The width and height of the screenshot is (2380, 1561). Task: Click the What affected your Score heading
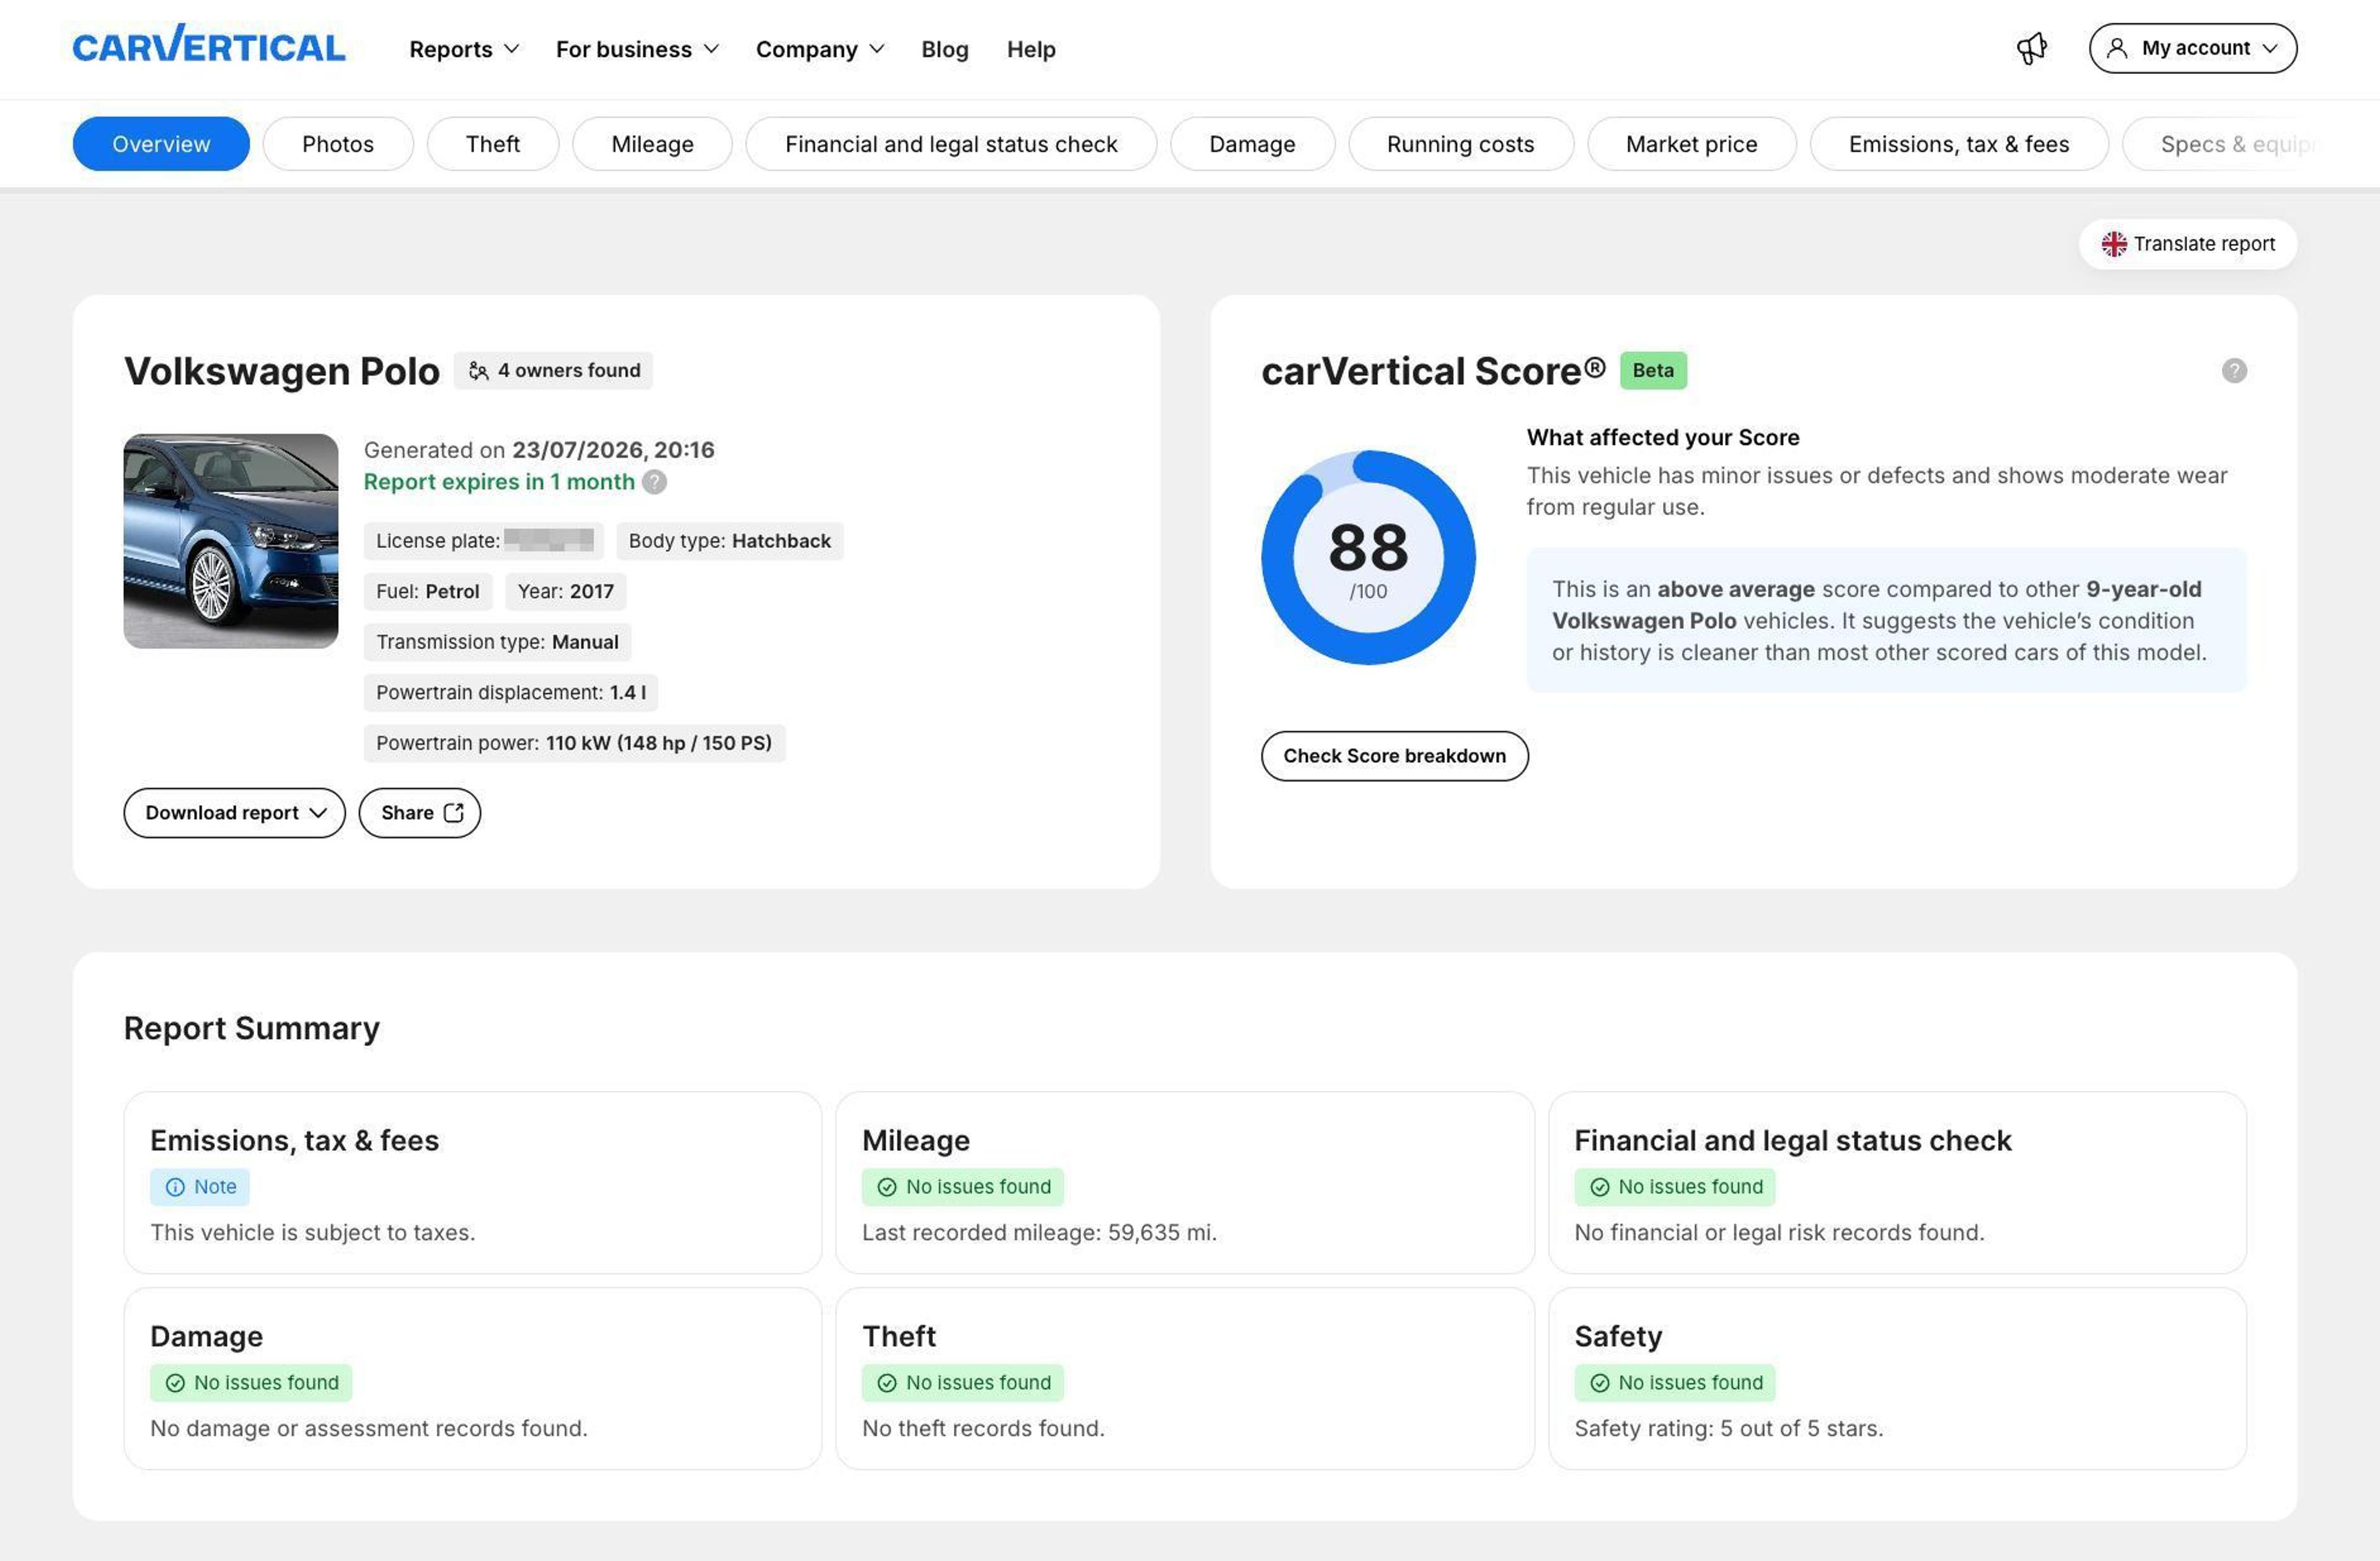click(x=1662, y=437)
